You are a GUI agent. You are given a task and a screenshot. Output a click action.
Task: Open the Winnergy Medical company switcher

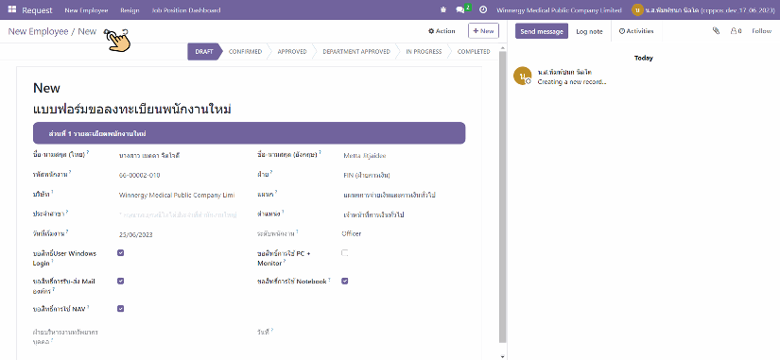559,10
